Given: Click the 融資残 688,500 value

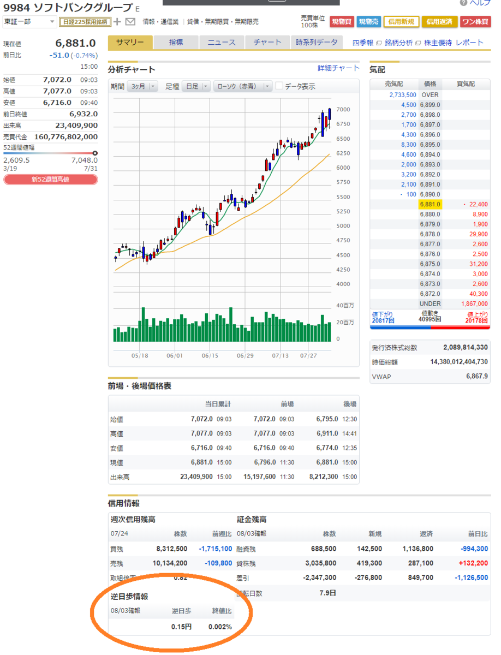Looking at the screenshot, I should click(323, 549).
